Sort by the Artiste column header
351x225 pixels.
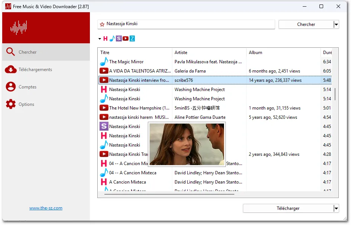[x=209, y=53]
